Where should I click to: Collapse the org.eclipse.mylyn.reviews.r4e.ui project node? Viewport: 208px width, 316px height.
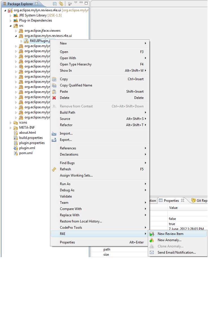5,10
